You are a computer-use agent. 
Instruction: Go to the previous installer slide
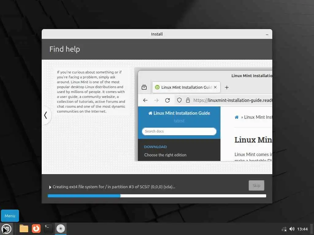[46, 115]
